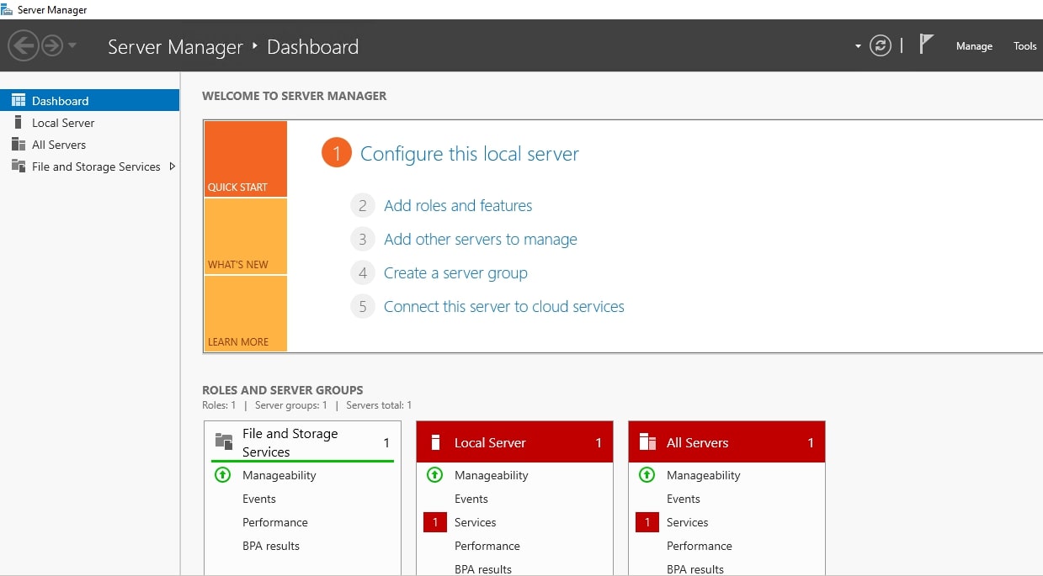Click the Local Server sidebar icon
The width and height of the screenshot is (1043, 576).
[x=19, y=122]
